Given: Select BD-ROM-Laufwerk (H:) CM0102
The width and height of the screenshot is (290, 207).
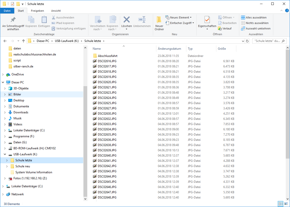Looking at the screenshot, I should pos(34,148).
